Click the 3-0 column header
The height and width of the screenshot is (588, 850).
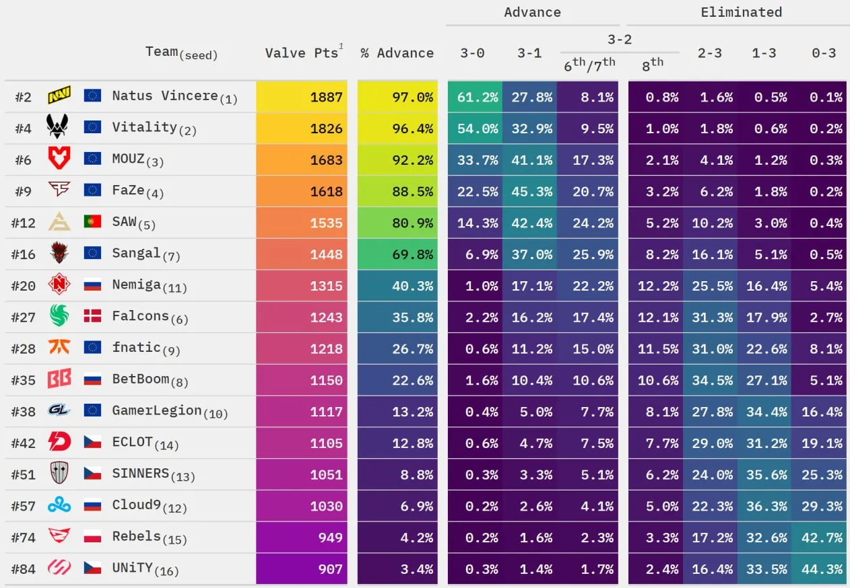pos(472,53)
